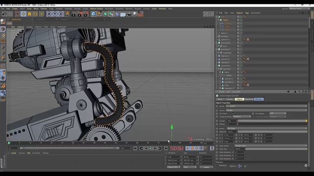314x176 pixels.
Task: Toggle the Y axis lock
Action: 55,14
